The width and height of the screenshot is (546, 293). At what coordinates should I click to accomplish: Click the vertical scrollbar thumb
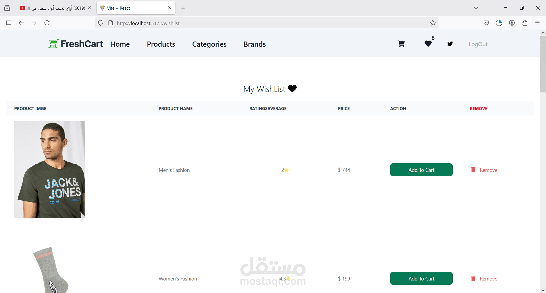pyautogui.click(x=543, y=64)
